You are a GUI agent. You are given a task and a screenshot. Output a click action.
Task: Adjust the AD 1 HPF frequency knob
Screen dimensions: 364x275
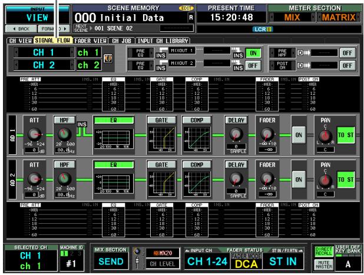(x=64, y=134)
